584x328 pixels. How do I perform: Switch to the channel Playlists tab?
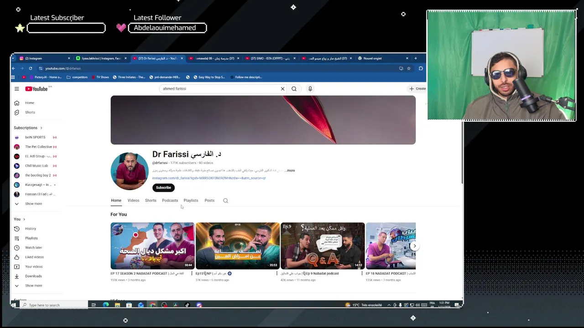tap(191, 200)
